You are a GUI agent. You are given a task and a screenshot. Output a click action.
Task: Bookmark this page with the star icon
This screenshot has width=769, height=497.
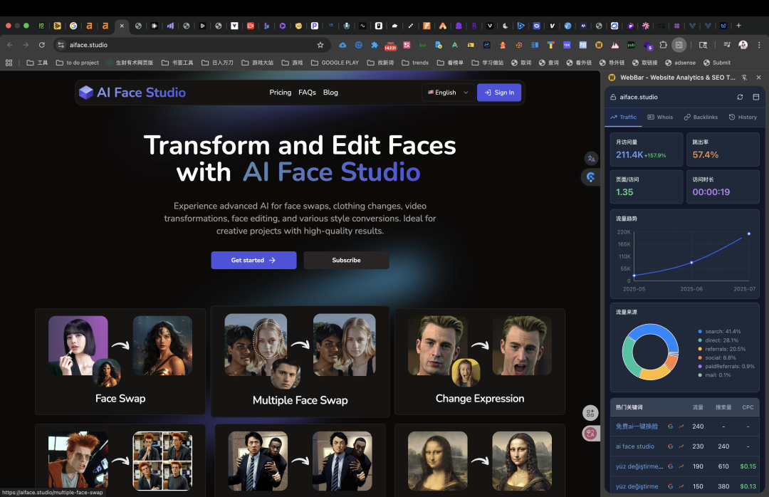pos(320,45)
